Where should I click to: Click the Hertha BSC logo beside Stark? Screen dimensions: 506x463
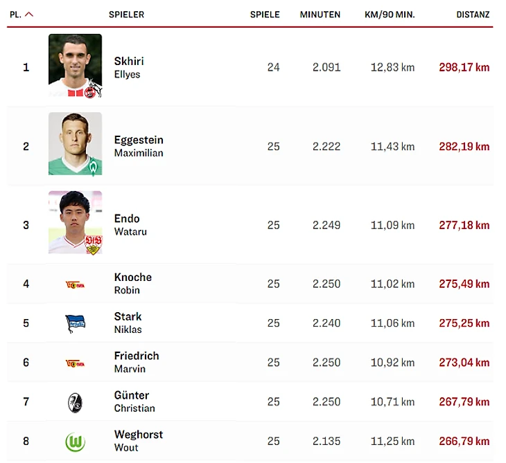pos(75,323)
